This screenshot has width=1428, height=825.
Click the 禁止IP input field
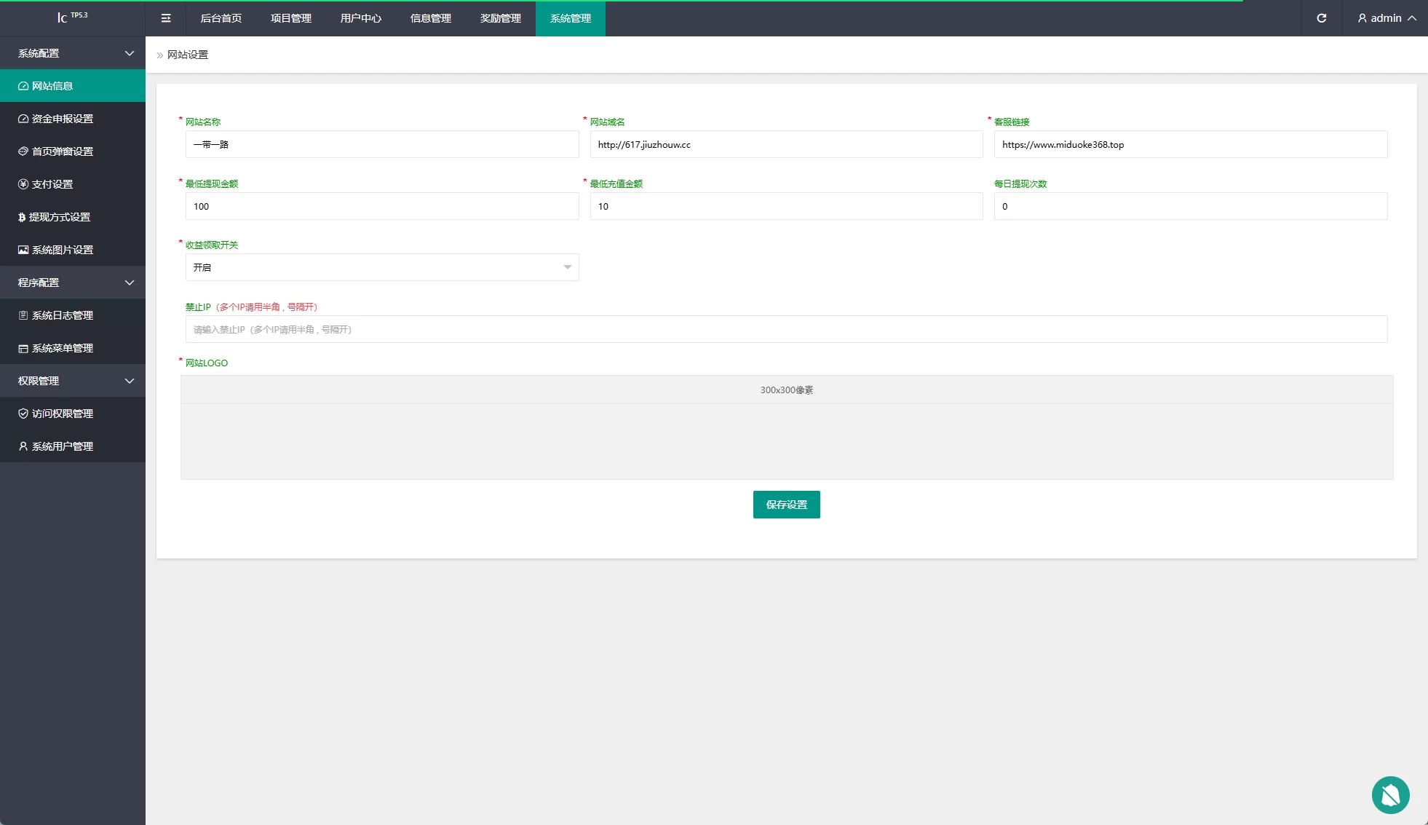point(786,329)
